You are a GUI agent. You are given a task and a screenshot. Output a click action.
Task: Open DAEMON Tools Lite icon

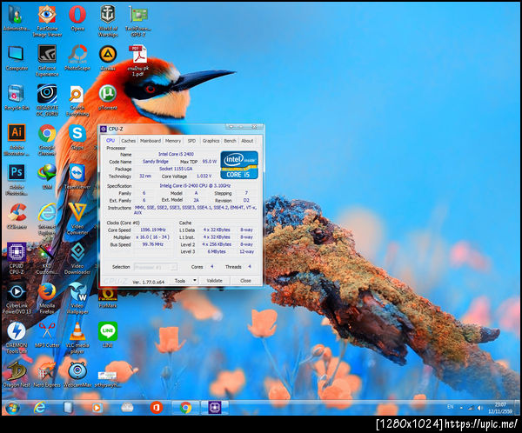tap(17, 338)
